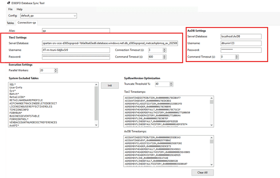Viewport: 280px width, 178px height.
Task: Click down arrow of AxDB Timestamps scrollbar
Action: pos(212,165)
